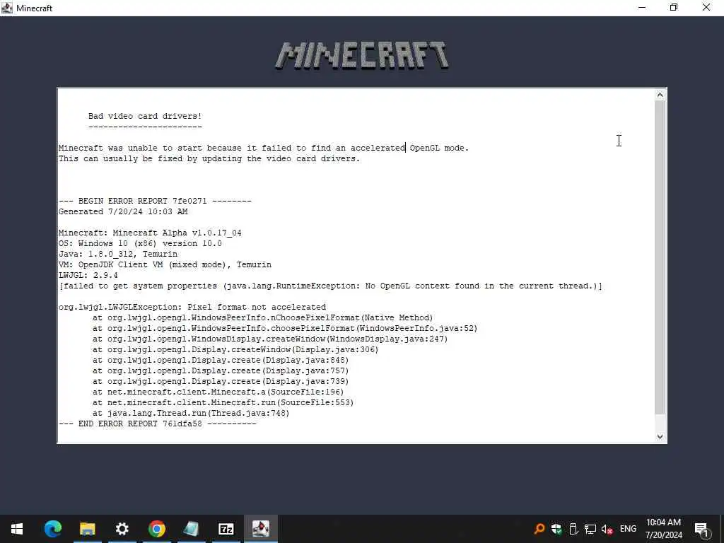724x543 pixels.
Task: Open the 7-Zip taskbar icon
Action: coord(226,529)
